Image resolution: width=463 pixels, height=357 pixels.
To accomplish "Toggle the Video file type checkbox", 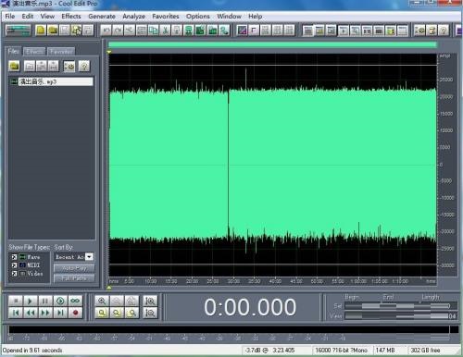I will coord(14,274).
